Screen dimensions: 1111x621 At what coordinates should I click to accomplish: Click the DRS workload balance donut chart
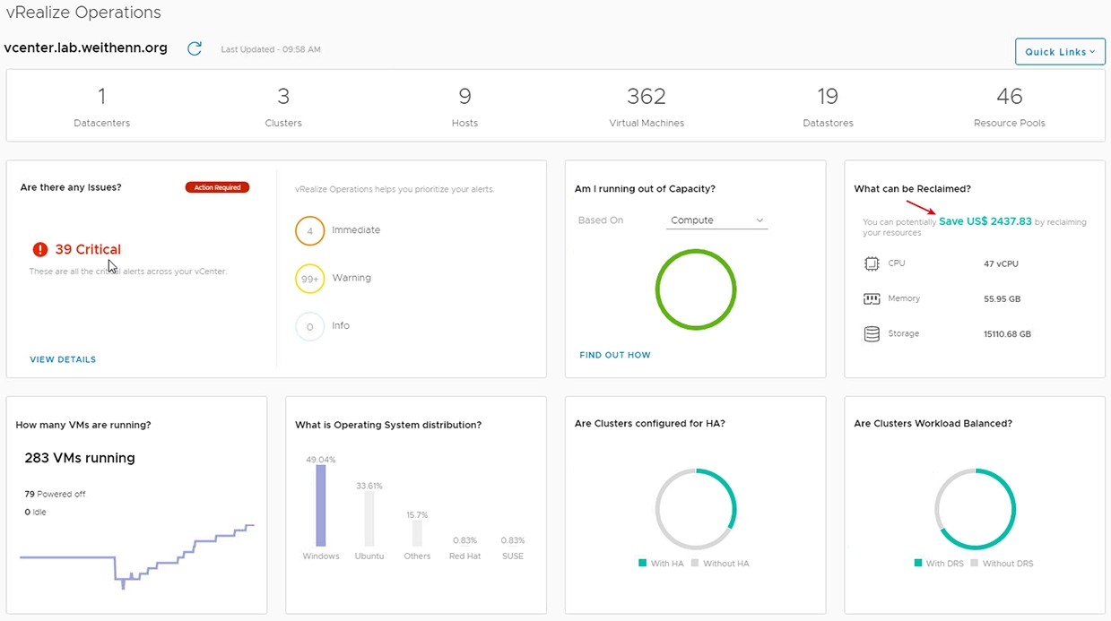pos(976,509)
